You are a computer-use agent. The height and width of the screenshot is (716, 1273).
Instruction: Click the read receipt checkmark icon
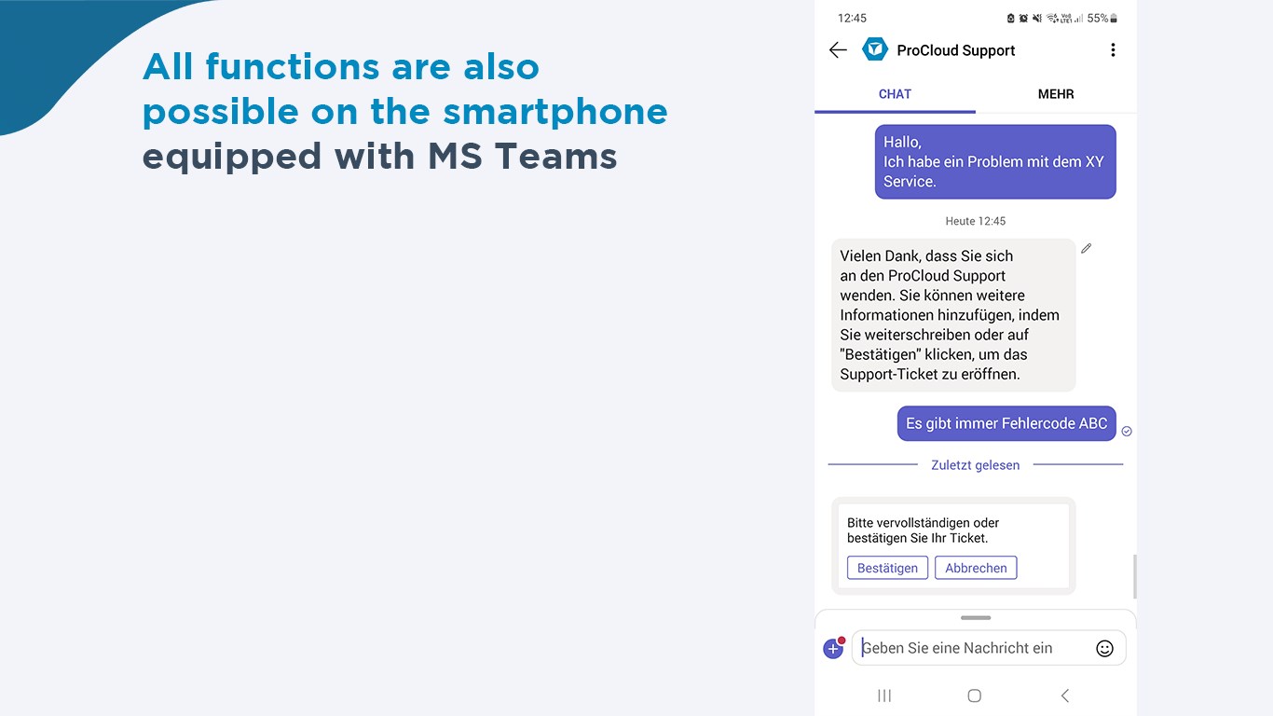pos(1127,431)
